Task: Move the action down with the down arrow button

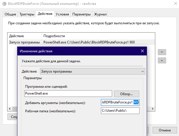Action: pyautogui.click(x=162, y=61)
